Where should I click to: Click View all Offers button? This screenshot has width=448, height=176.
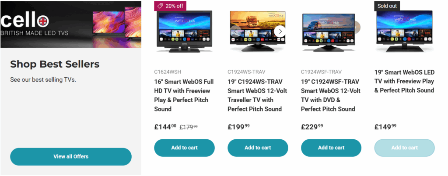point(71,156)
